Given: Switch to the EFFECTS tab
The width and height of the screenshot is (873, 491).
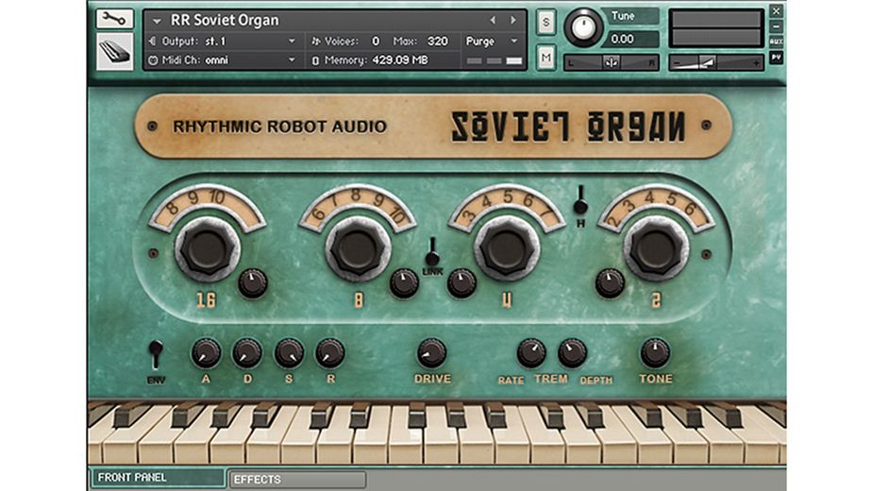Looking at the screenshot, I should 297,480.
